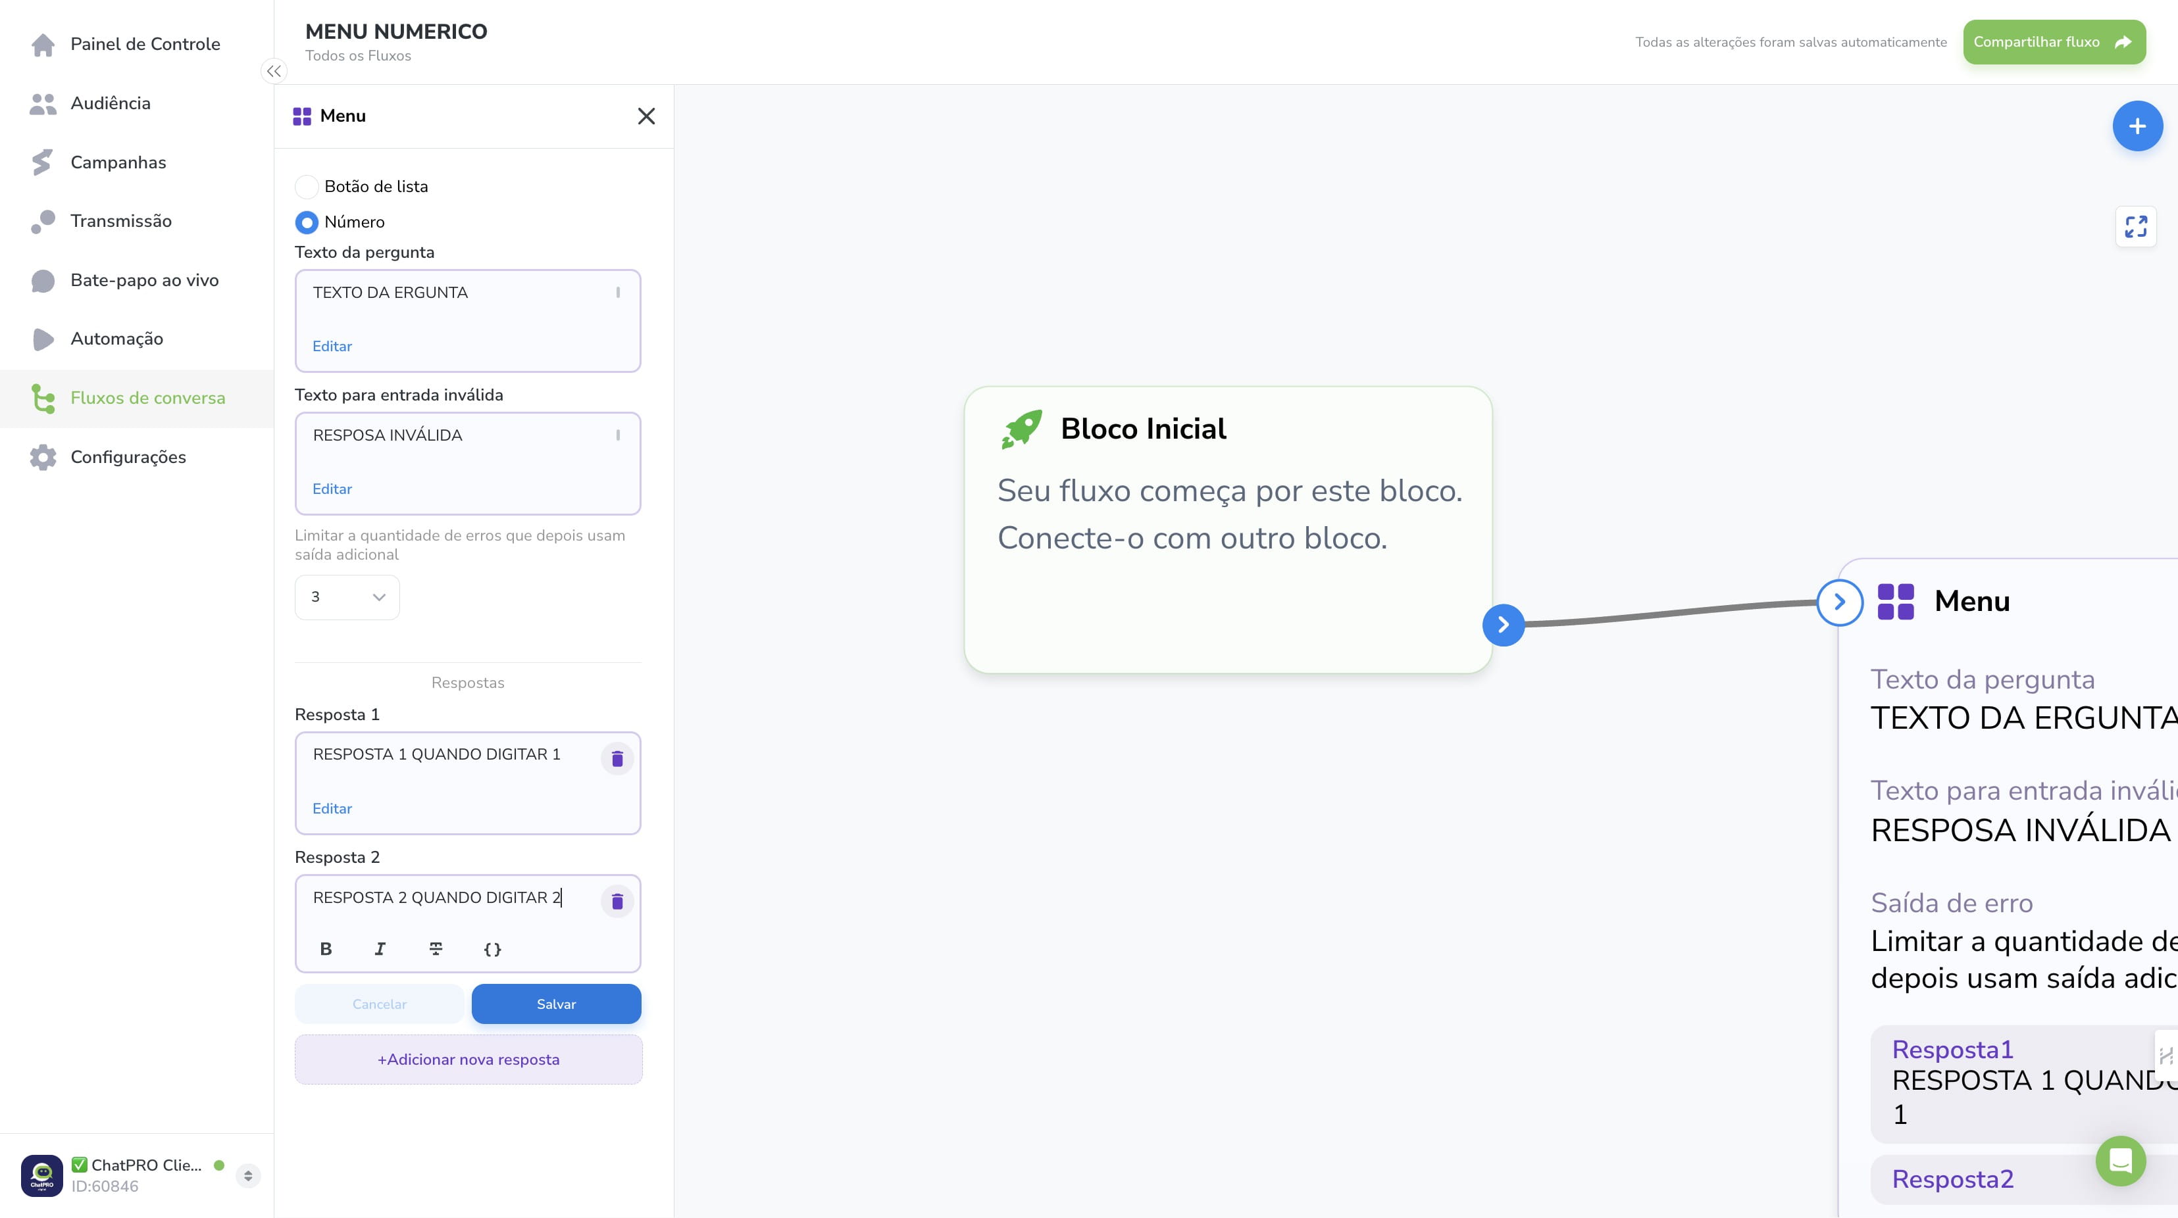Add a new answer option
Image resolution: width=2178 pixels, height=1218 pixels.
(469, 1060)
